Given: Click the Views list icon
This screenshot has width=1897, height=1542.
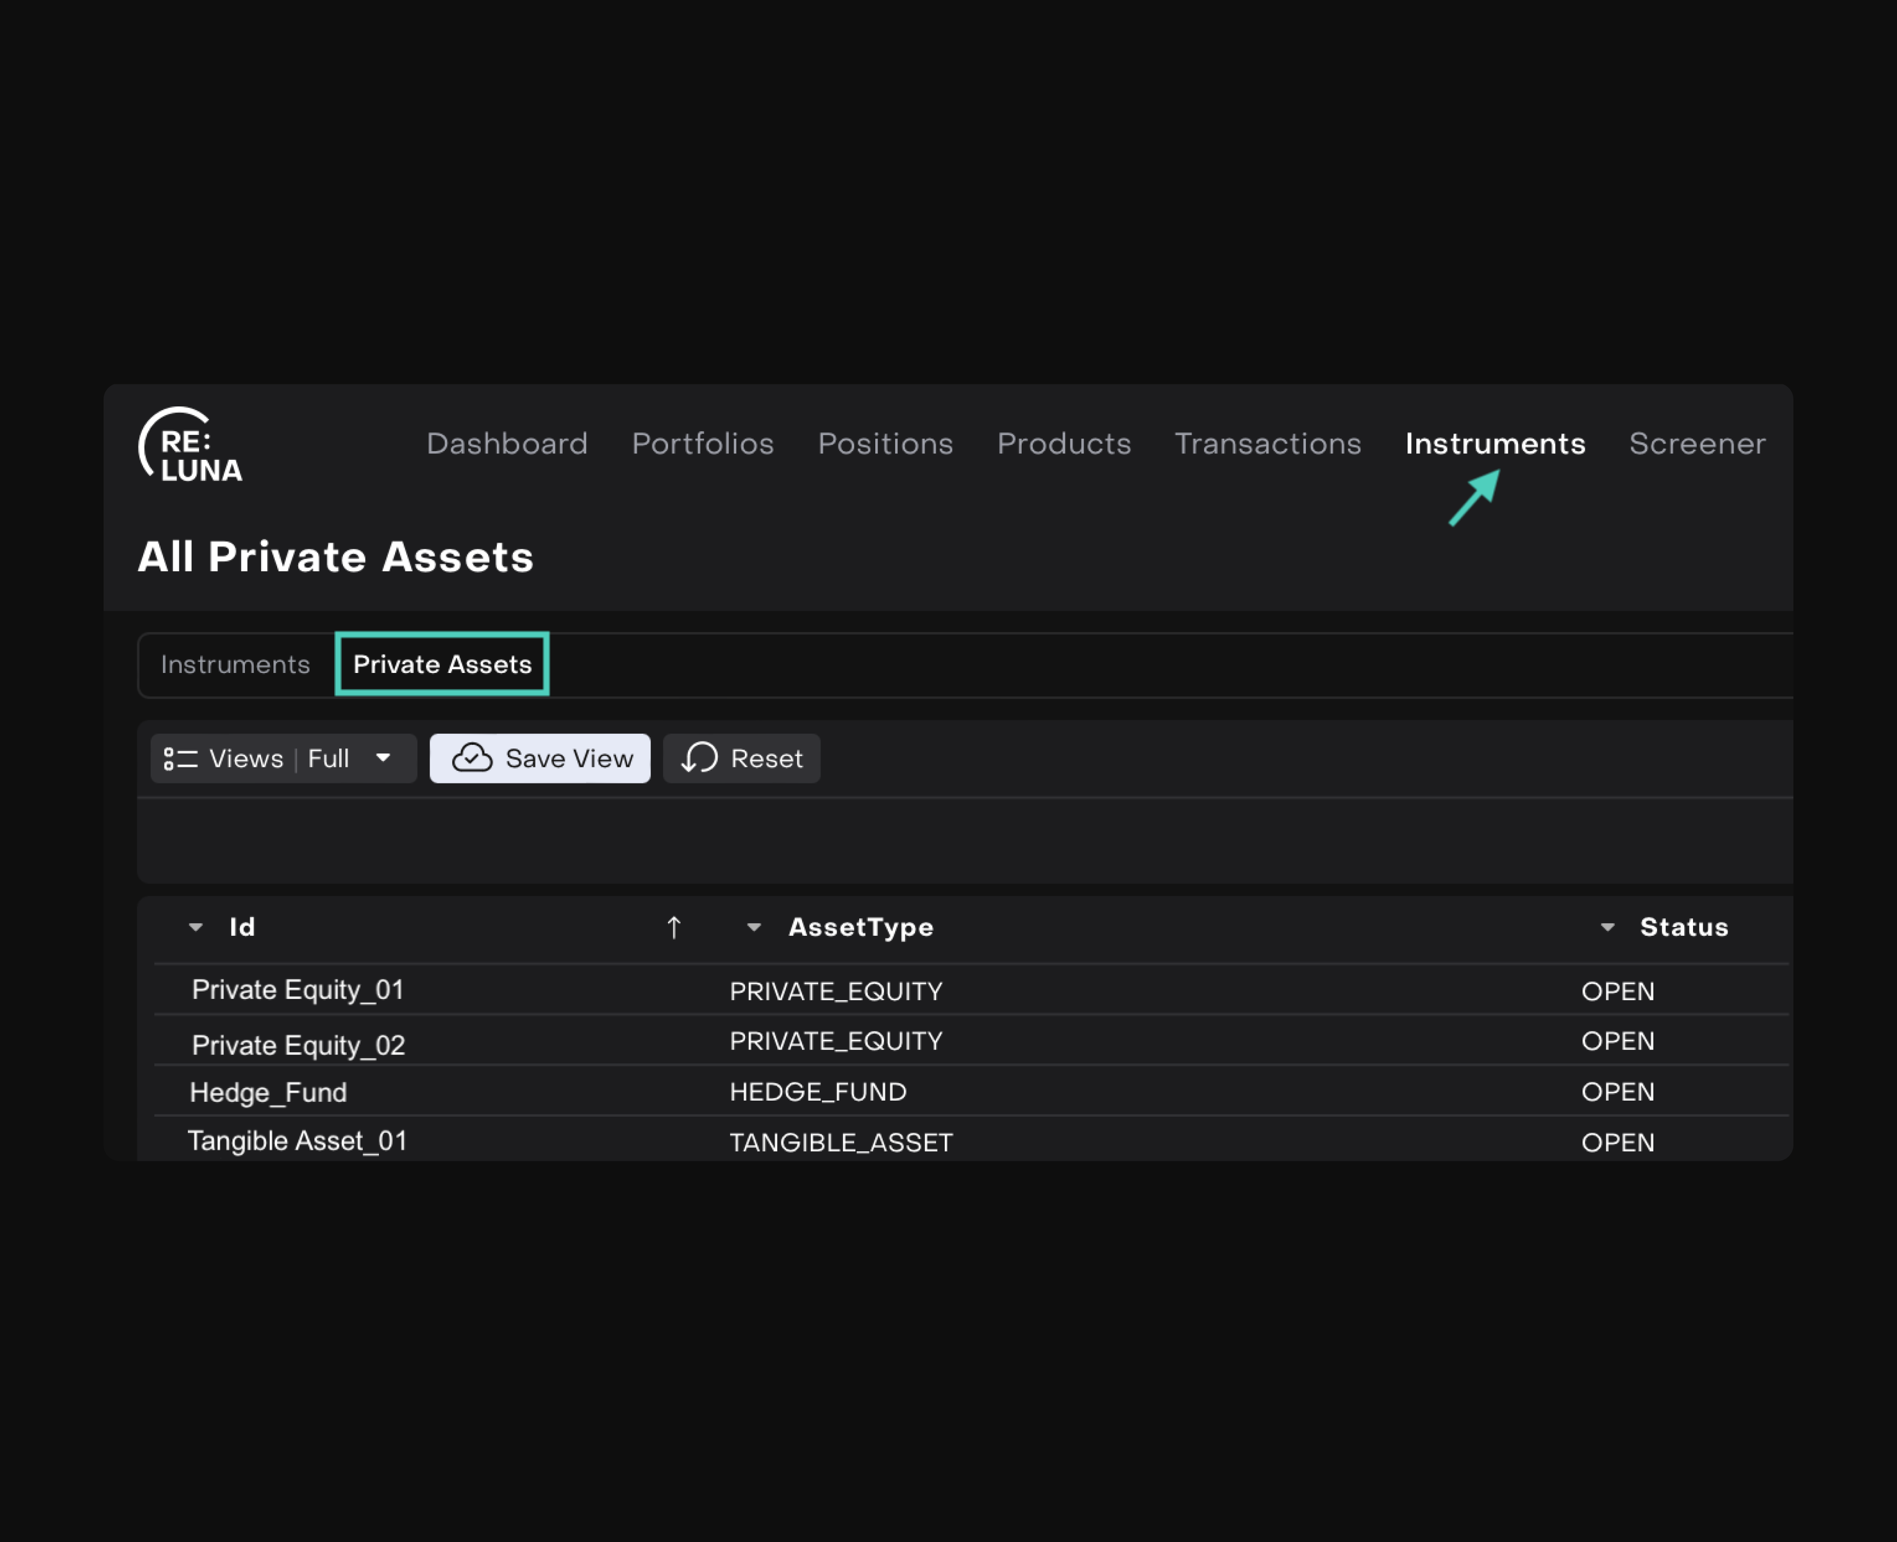Looking at the screenshot, I should (x=180, y=759).
